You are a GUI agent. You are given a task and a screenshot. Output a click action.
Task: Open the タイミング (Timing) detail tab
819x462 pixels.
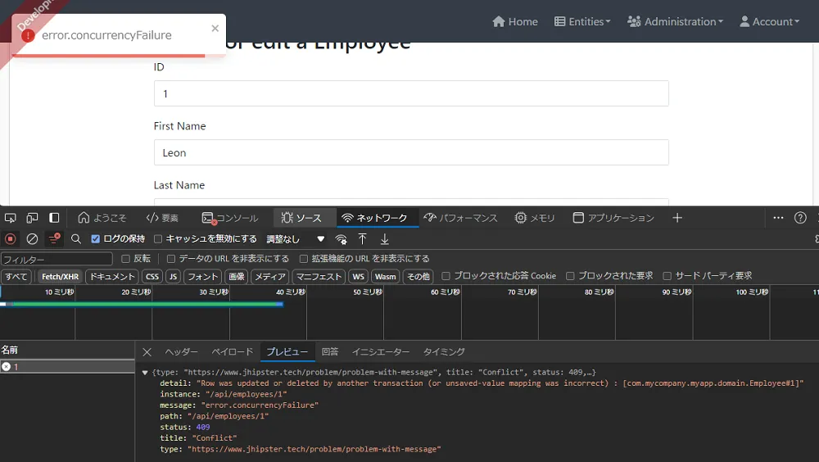444,351
